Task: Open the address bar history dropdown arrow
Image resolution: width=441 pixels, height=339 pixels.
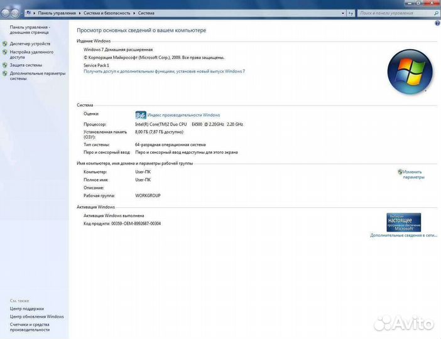Action: coord(342,13)
